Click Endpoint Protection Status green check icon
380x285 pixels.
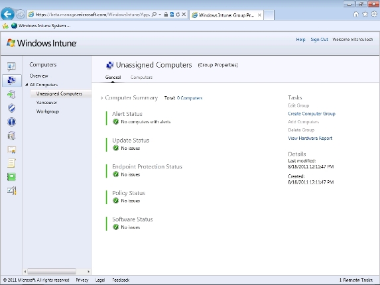click(116, 174)
